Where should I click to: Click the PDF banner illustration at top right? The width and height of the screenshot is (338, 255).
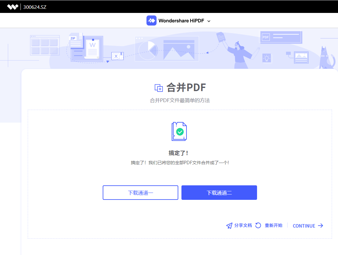click(280, 37)
